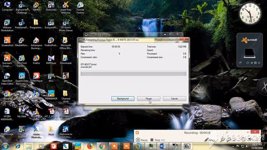The height and width of the screenshot is (150, 267).
Task: Pause the Icecream screen recording
Action: [x=142, y=140]
